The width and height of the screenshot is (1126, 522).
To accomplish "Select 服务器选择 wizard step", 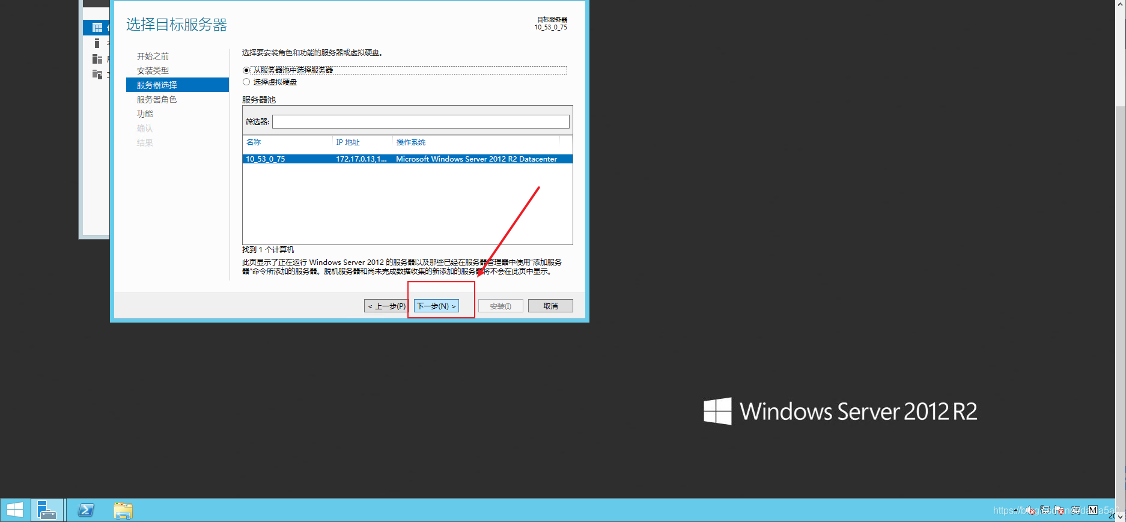I will [x=177, y=85].
